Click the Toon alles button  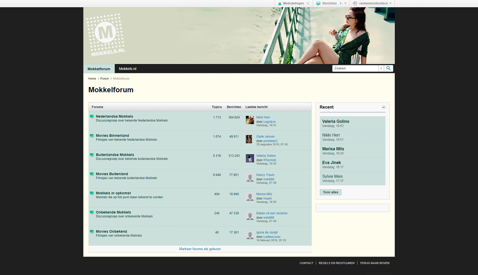pos(331,192)
